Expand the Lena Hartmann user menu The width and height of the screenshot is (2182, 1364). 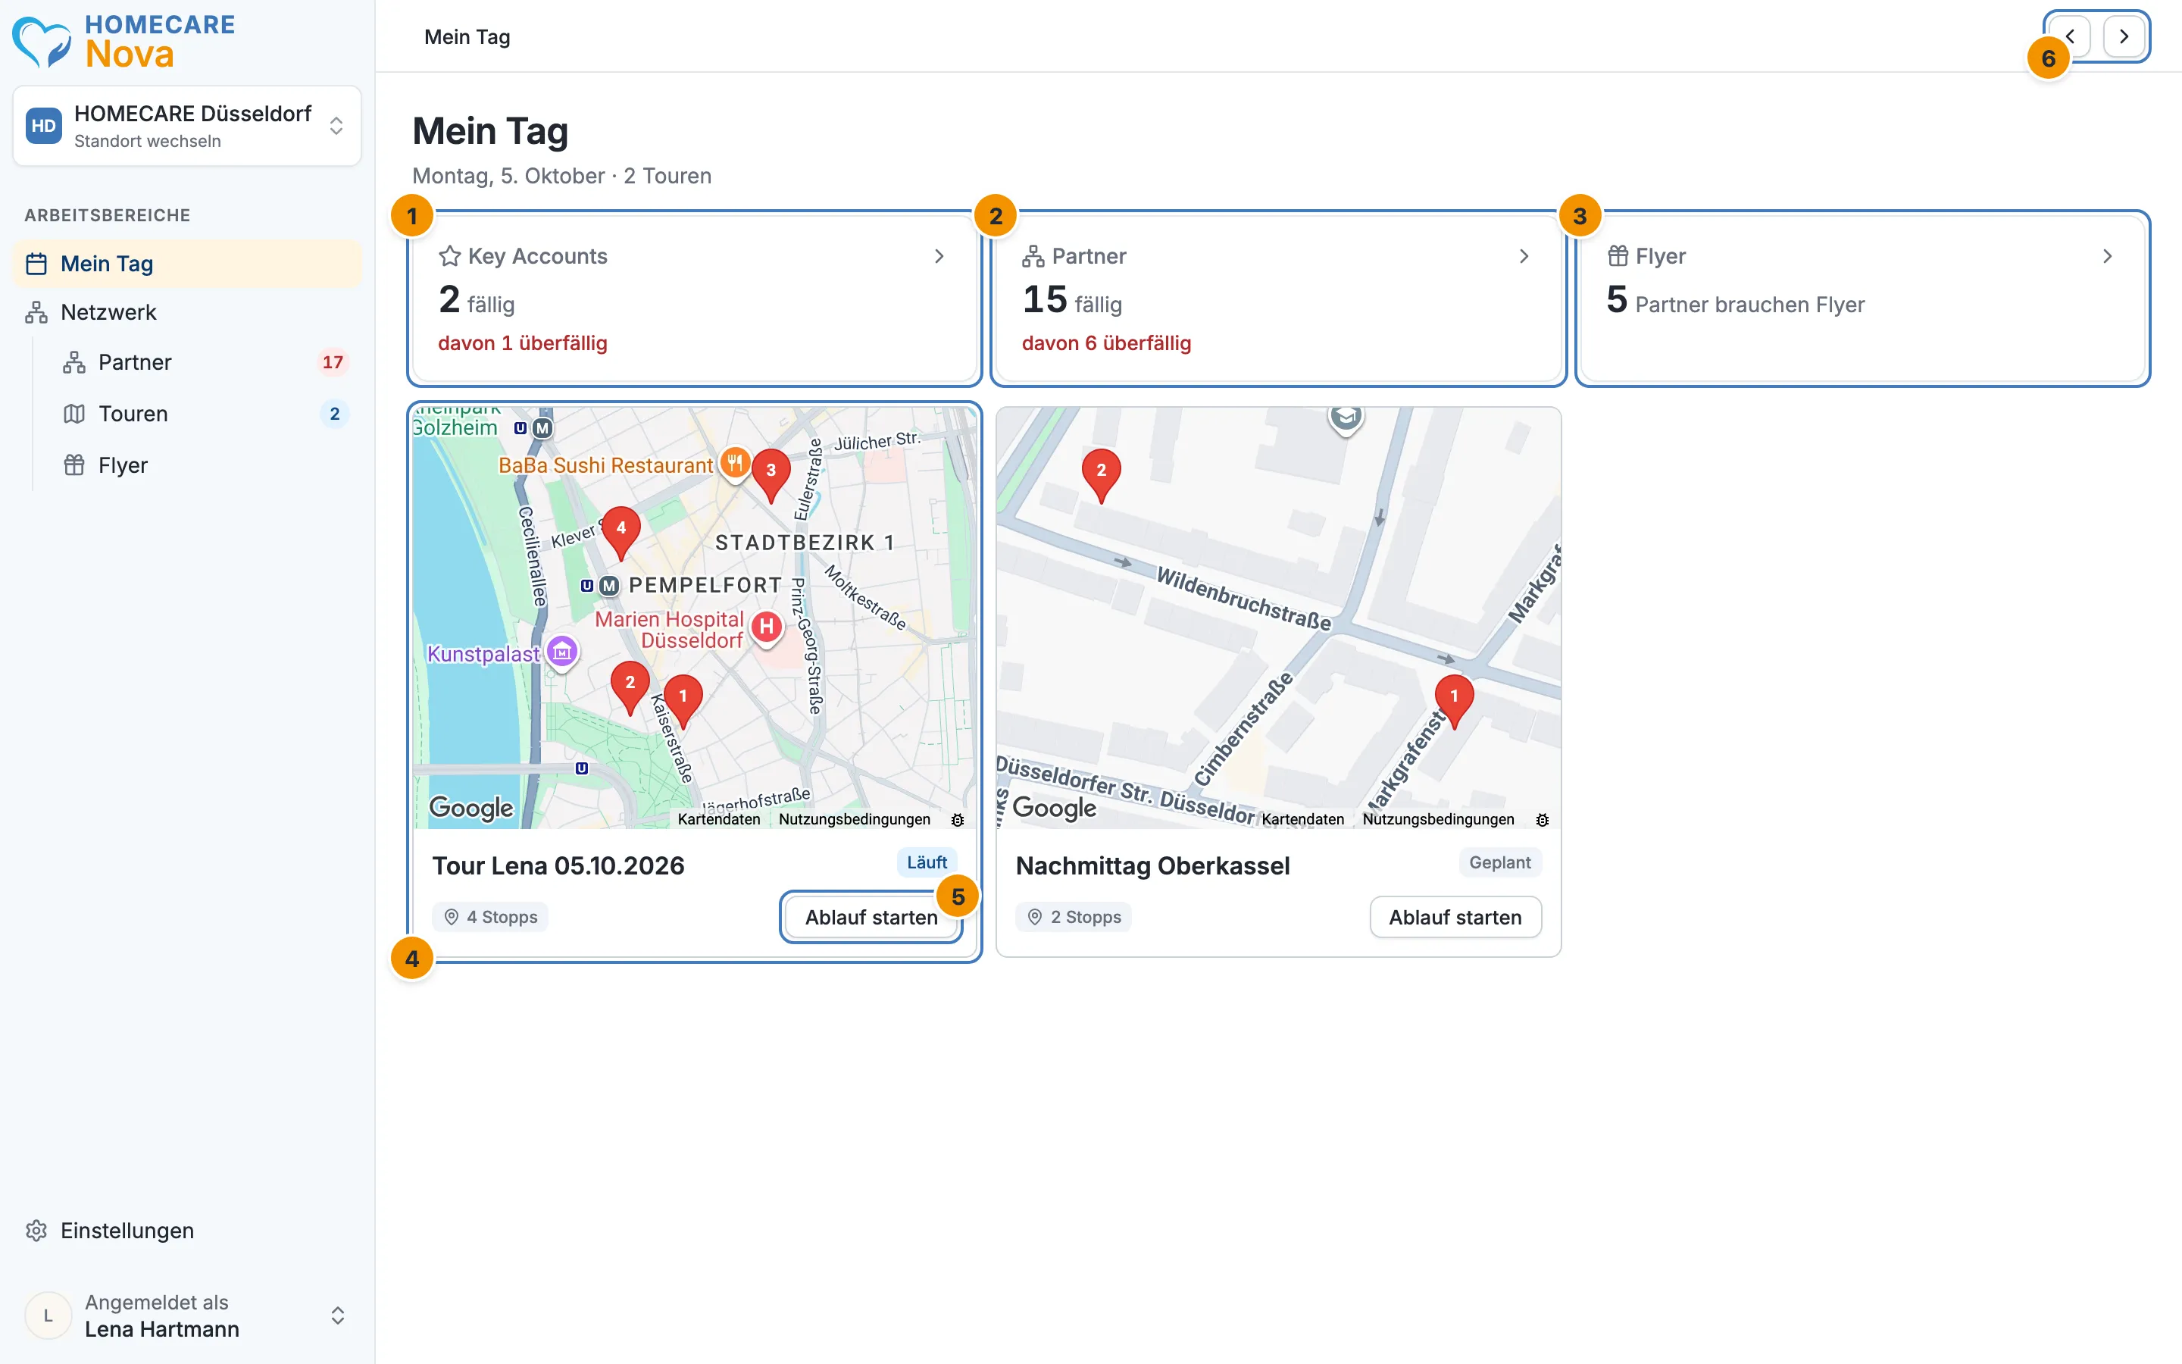(186, 1316)
